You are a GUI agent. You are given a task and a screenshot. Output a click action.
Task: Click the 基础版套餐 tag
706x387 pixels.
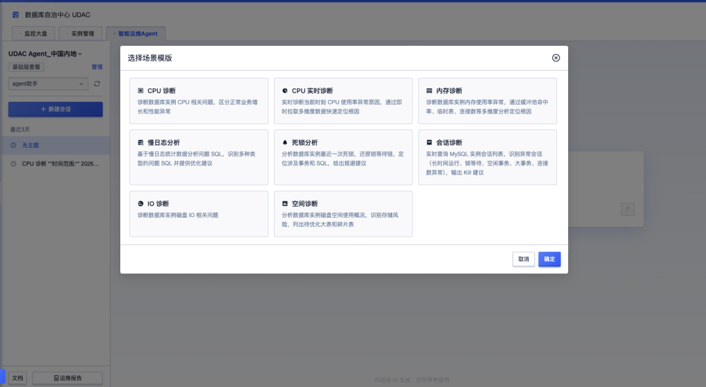click(x=26, y=67)
